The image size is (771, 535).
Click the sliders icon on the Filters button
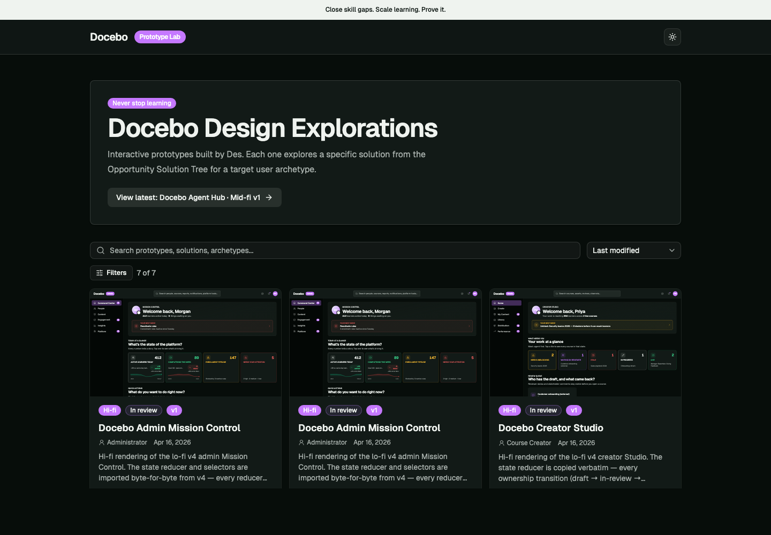pyautogui.click(x=100, y=273)
